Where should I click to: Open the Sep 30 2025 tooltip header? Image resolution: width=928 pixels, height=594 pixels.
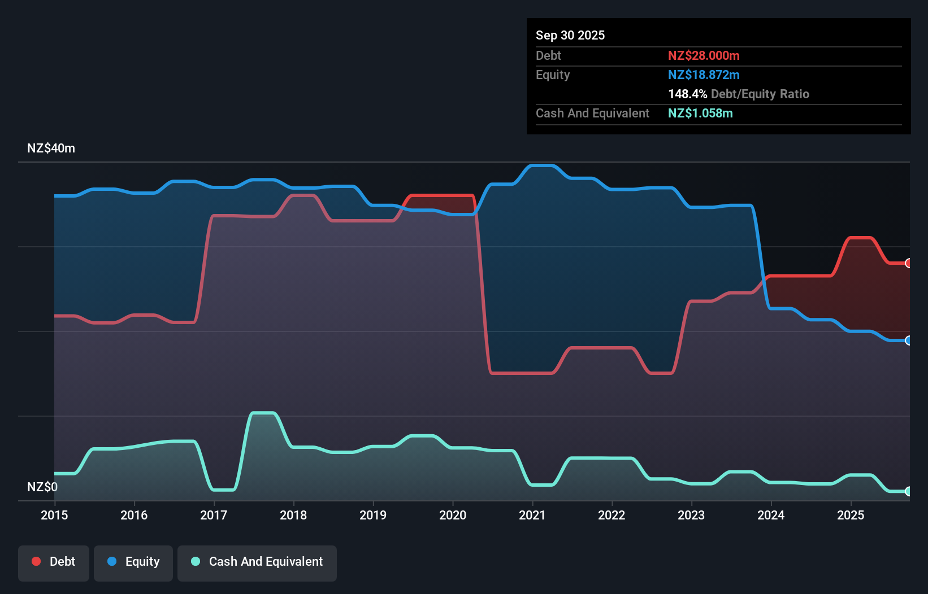click(x=571, y=35)
